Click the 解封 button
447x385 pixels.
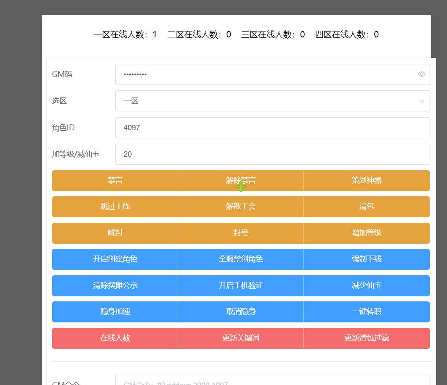(x=115, y=233)
